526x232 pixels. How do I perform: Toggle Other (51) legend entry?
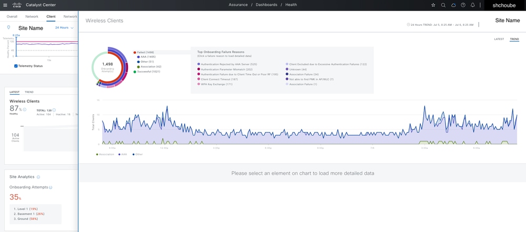click(147, 62)
